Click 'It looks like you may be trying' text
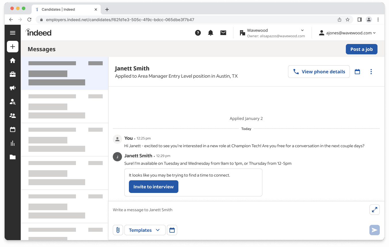The width and height of the screenshot is (389, 247). [x=179, y=175]
